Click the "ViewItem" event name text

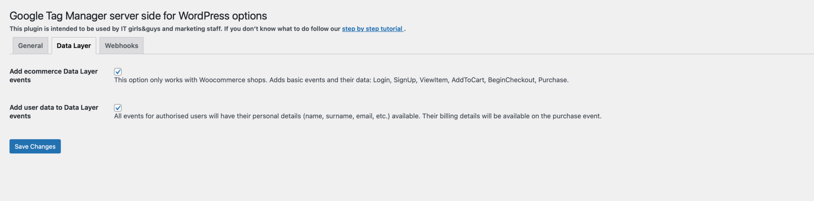click(434, 80)
